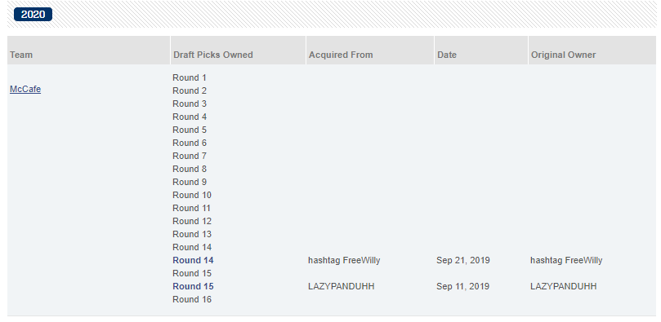Image resolution: width=661 pixels, height=322 pixels.
Task: Select the Round 5 draft pick
Action: coord(190,130)
